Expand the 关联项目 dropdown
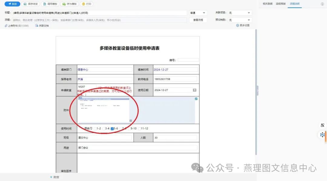Viewport: 327px width, 181px height. (240, 13)
